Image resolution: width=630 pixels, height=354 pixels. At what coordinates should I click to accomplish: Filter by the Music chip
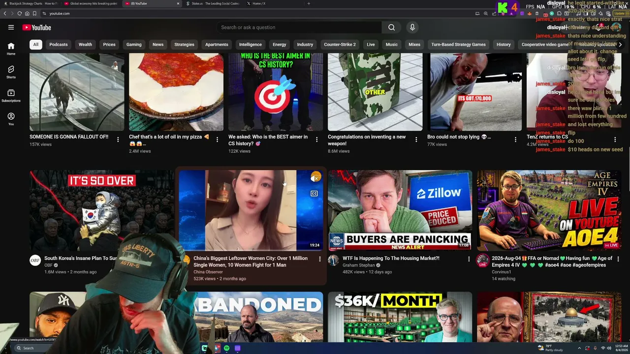(392, 45)
